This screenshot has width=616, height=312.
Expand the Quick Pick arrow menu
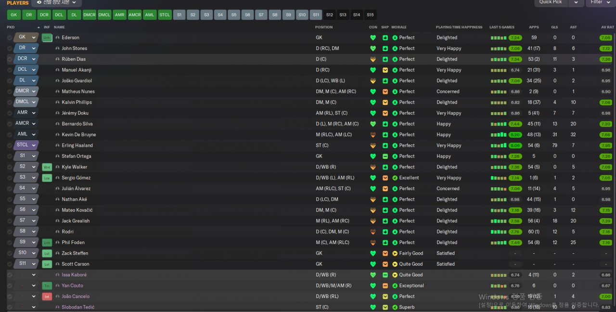576,2
